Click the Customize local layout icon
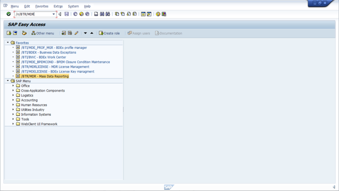339x191 pixels. pyautogui.click(x=164, y=14)
